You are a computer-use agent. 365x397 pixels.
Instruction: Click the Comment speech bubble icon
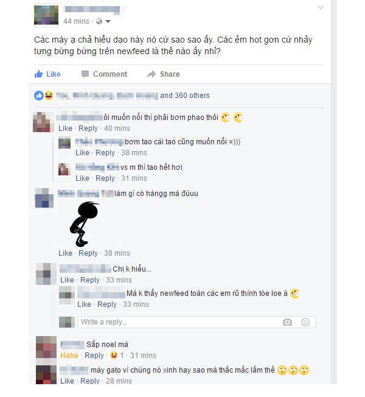coord(85,74)
